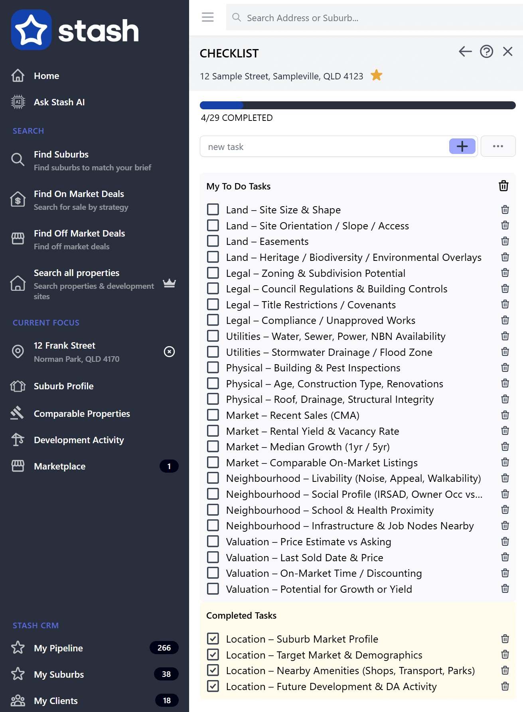Click the favorite star beside the address

pos(376,75)
